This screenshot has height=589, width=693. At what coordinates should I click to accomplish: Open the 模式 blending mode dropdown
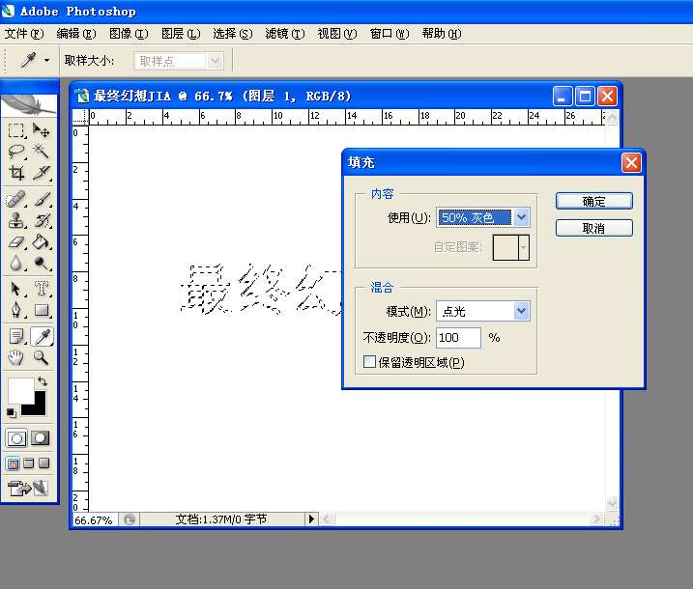tap(483, 311)
